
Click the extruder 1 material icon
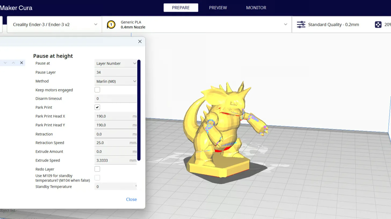click(x=111, y=25)
